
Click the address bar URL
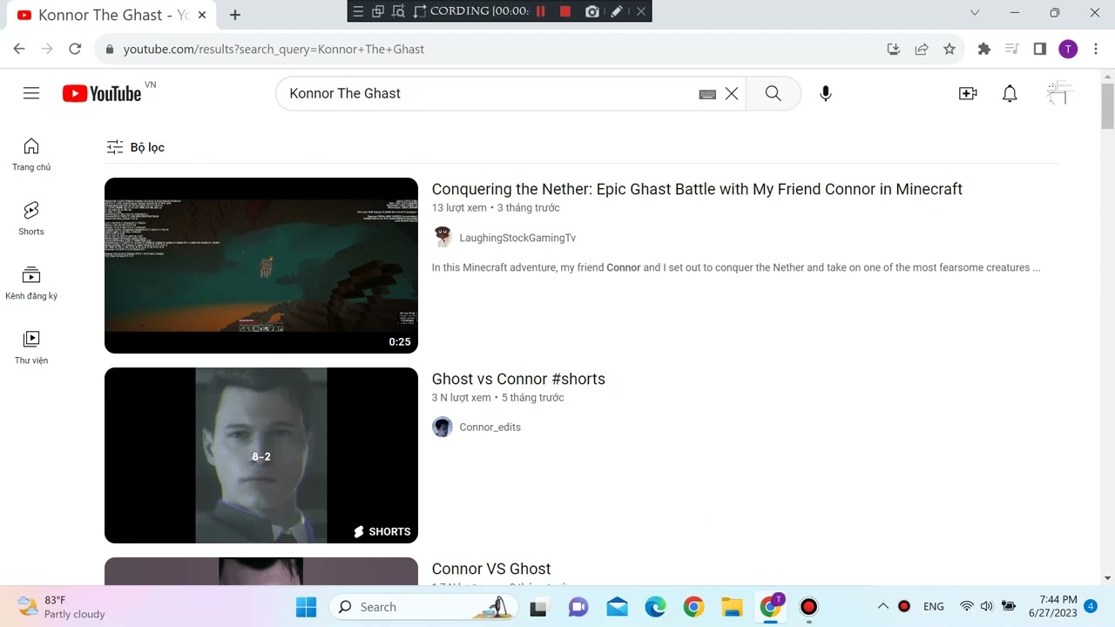(x=274, y=49)
